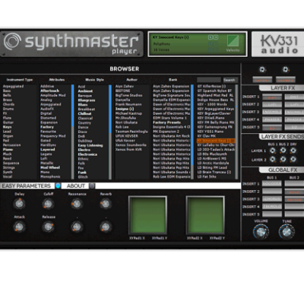This screenshot has width=304, height=304.
Task: Click the knob above the Layer 2 button
Action: [286, 69]
